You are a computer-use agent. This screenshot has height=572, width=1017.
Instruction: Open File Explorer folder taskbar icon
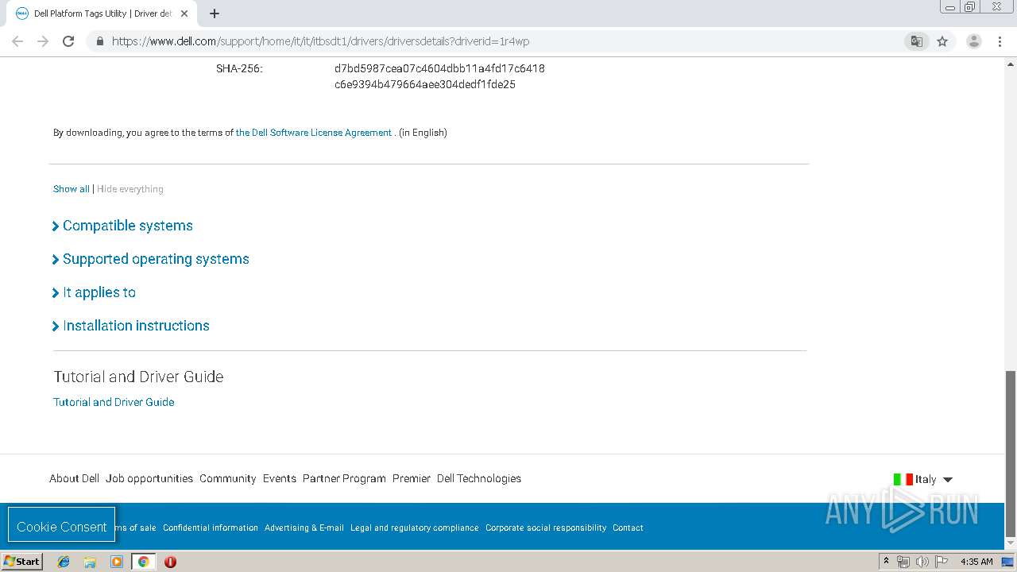90,561
